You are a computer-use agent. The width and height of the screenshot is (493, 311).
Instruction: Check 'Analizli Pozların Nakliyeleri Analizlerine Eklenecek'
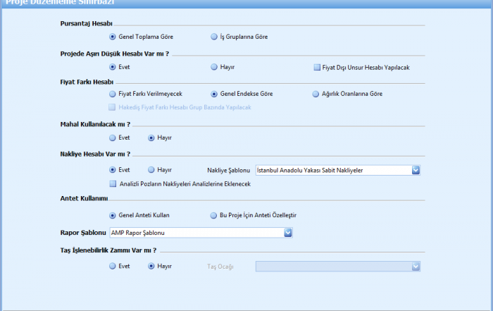[113, 183]
